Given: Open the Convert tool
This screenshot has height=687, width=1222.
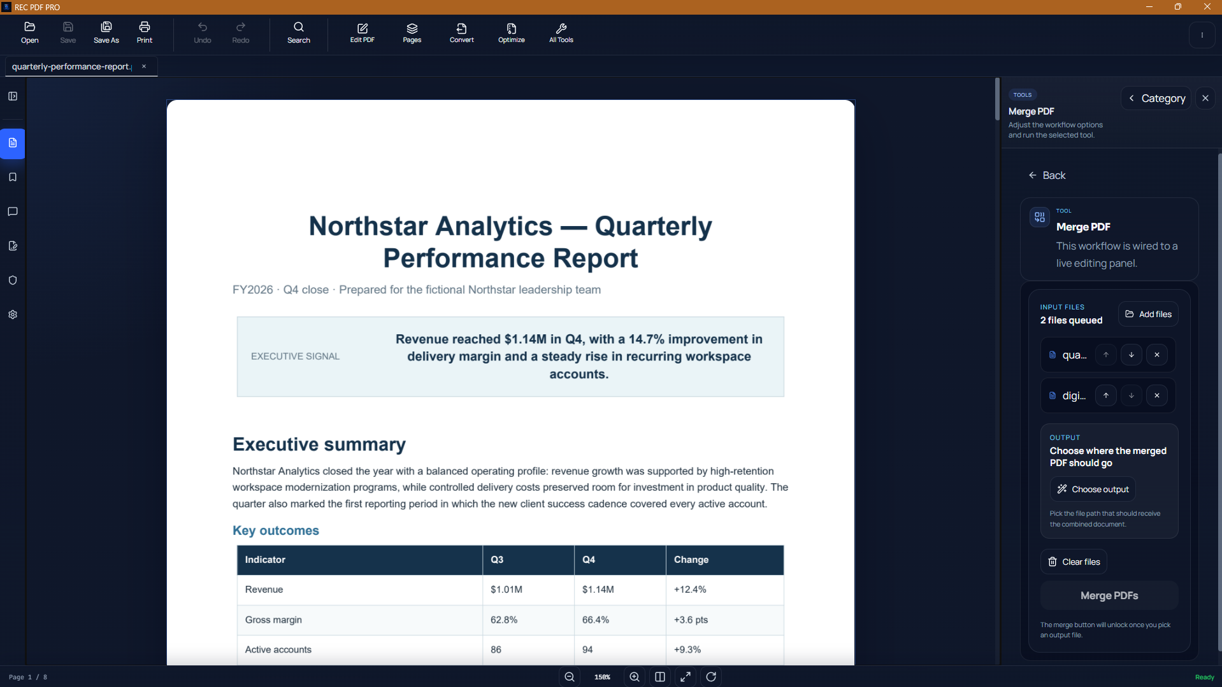Looking at the screenshot, I should pos(461,33).
